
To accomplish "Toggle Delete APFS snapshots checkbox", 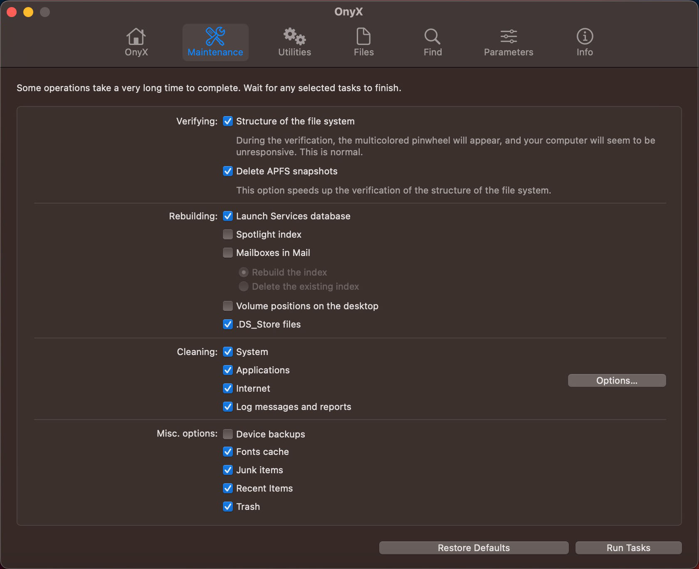I will 228,171.
